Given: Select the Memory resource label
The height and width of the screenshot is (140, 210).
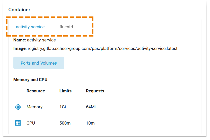Looking at the screenshot, I should tap(34, 107).
